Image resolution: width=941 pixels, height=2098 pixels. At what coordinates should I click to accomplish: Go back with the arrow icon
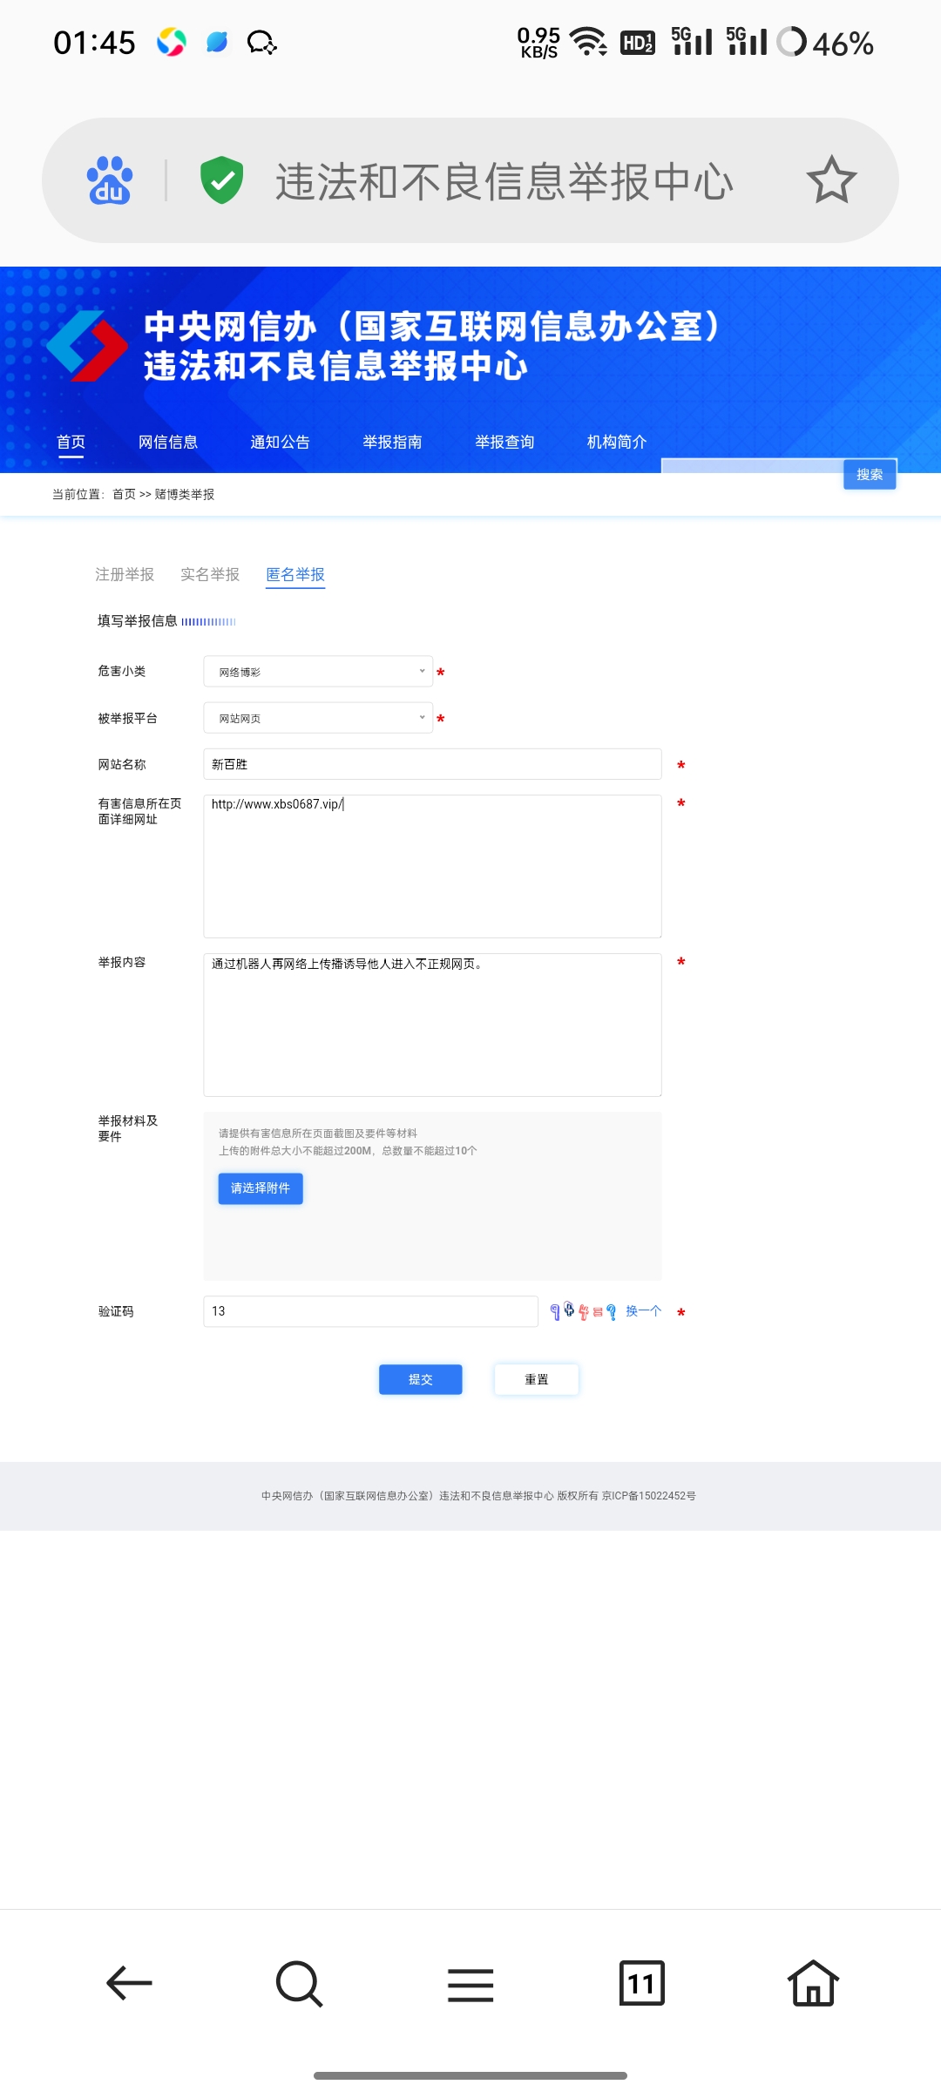(x=129, y=1983)
